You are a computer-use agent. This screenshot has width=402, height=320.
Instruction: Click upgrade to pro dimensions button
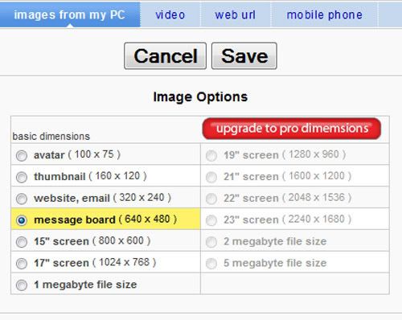(x=292, y=129)
